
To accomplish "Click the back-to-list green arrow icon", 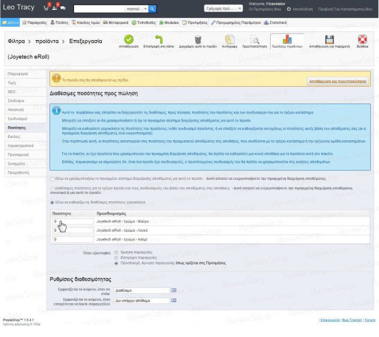I will (158, 40).
